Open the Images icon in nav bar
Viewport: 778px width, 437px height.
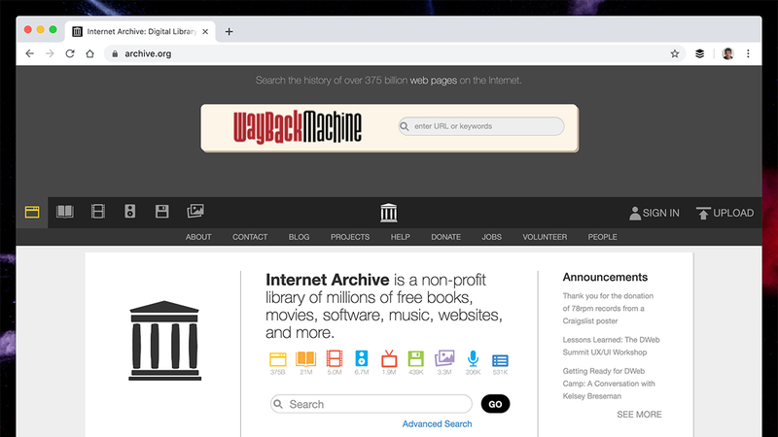click(x=195, y=211)
